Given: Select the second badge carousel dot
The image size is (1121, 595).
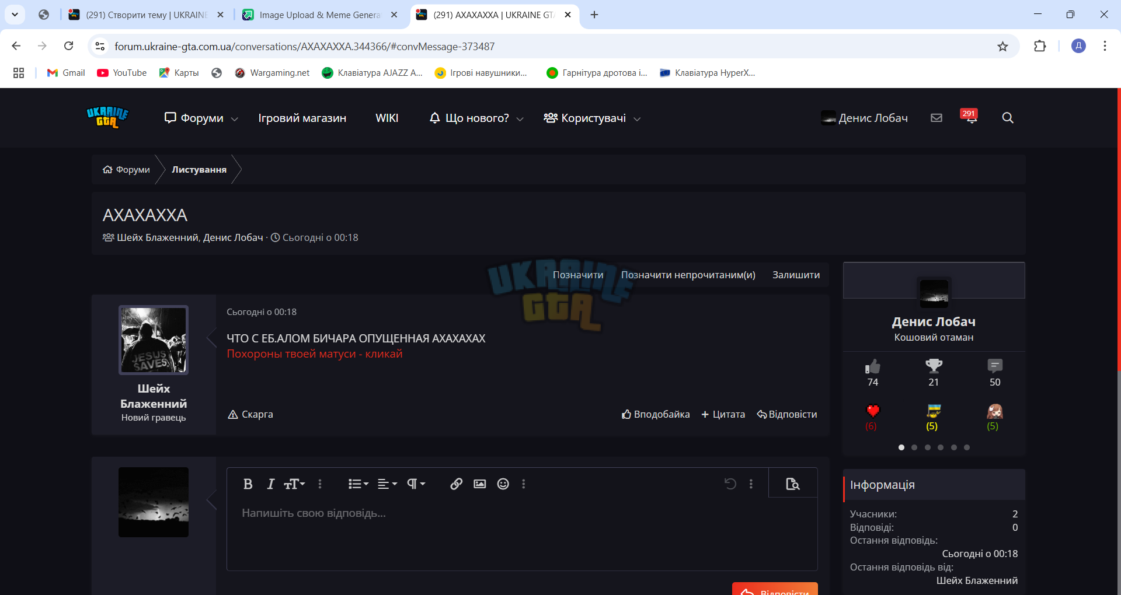Looking at the screenshot, I should [914, 447].
